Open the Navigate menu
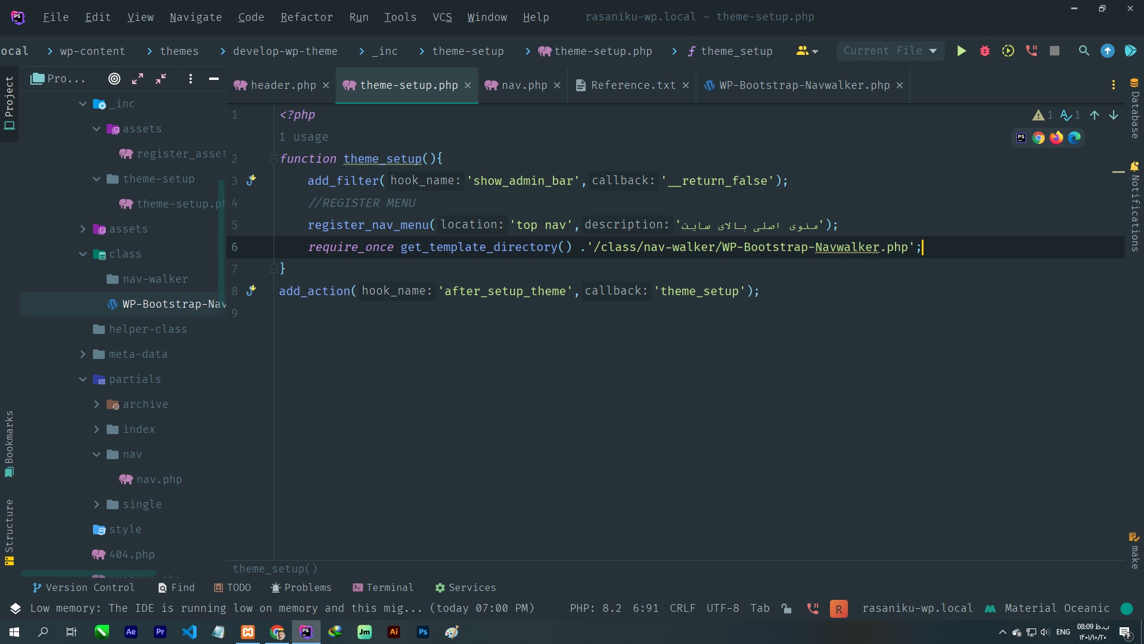The width and height of the screenshot is (1144, 644). (195, 17)
